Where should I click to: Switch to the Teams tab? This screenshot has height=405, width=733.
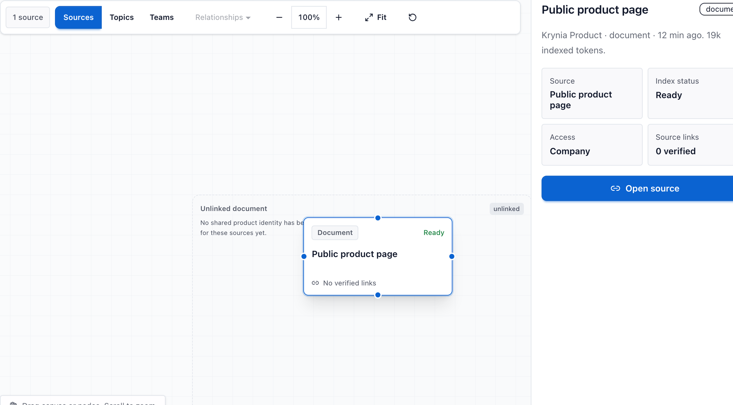pyautogui.click(x=162, y=17)
